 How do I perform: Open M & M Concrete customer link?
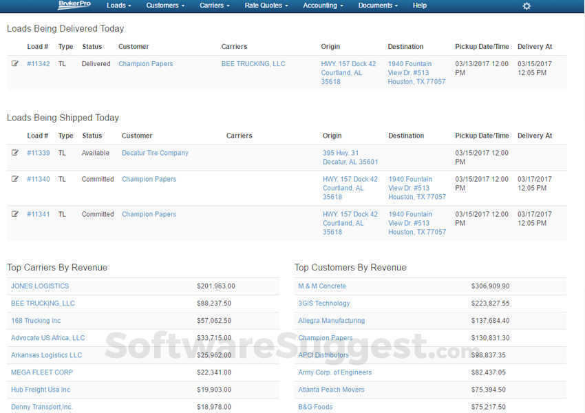[x=322, y=286]
